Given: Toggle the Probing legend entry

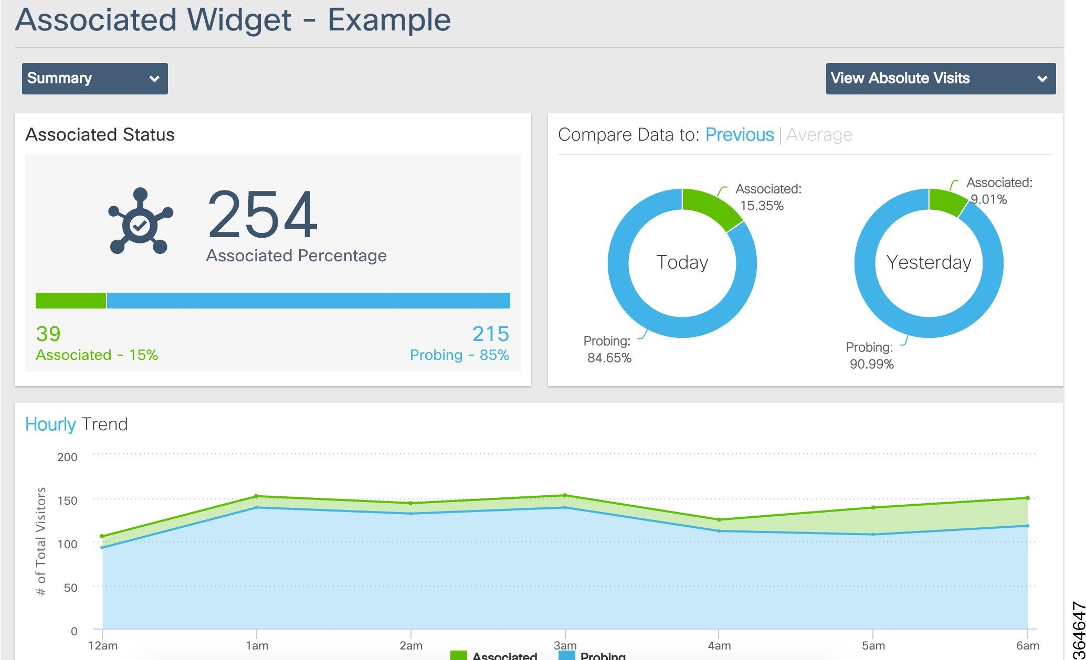Looking at the screenshot, I should [x=603, y=655].
